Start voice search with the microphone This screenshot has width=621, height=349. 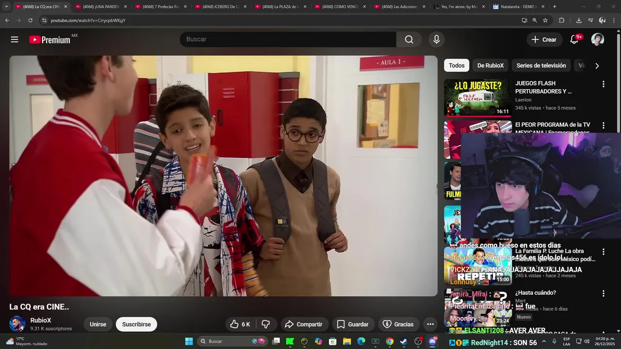coord(437,40)
